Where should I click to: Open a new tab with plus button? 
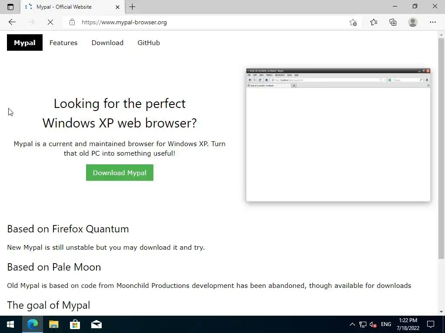coord(132,7)
